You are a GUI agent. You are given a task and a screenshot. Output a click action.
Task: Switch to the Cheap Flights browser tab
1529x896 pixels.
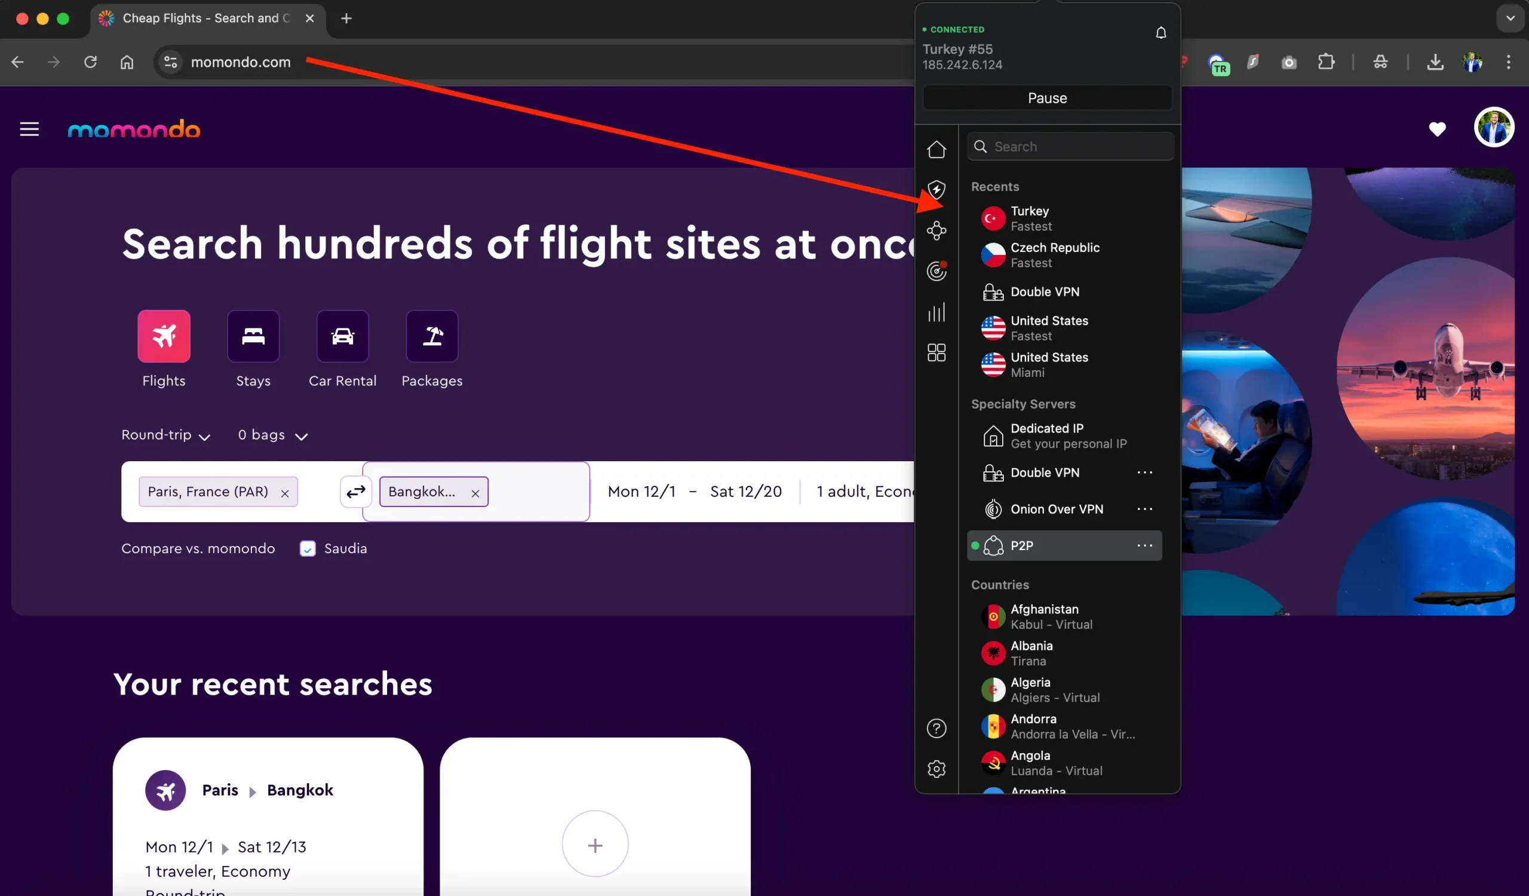point(200,18)
